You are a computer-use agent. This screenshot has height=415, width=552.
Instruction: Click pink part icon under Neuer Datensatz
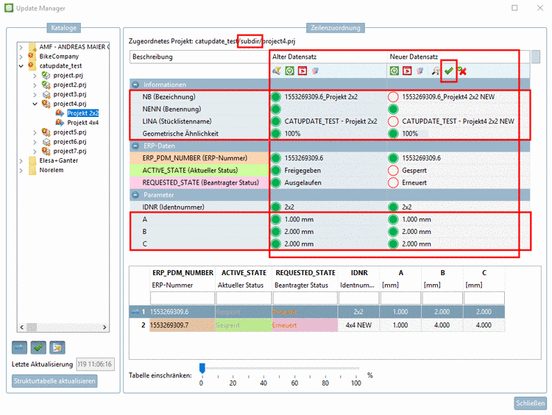pyautogui.click(x=420, y=71)
